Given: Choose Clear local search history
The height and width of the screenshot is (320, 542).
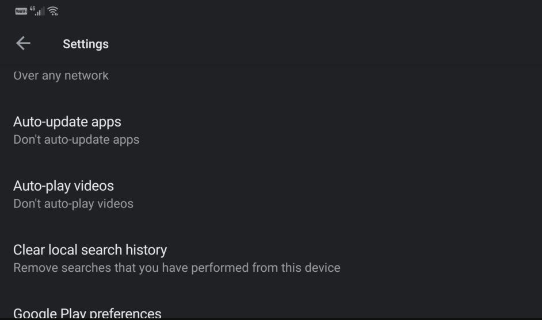Looking at the screenshot, I should [x=90, y=250].
